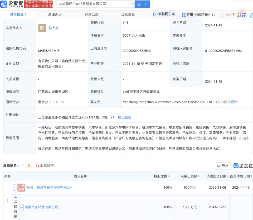
Task: Open the 经营风险 tab
Action: tap(91, 15)
